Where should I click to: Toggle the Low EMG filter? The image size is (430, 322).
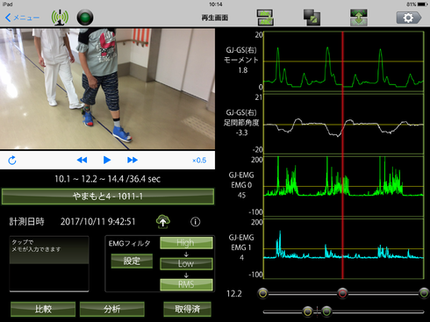click(186, 263)
